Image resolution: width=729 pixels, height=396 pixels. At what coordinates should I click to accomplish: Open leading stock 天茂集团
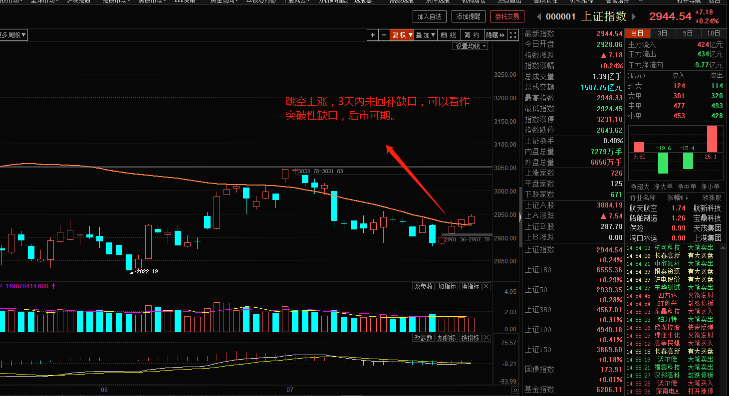point(707,228)
